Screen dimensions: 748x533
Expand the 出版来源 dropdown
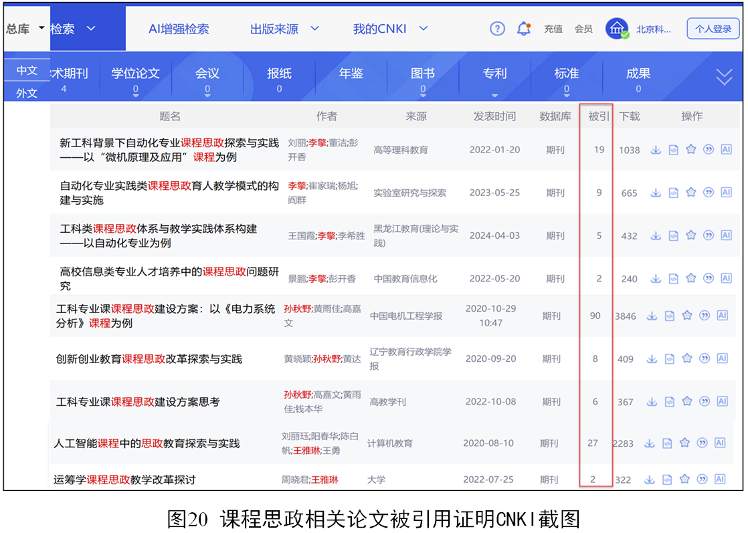click(x=284, y=29)
